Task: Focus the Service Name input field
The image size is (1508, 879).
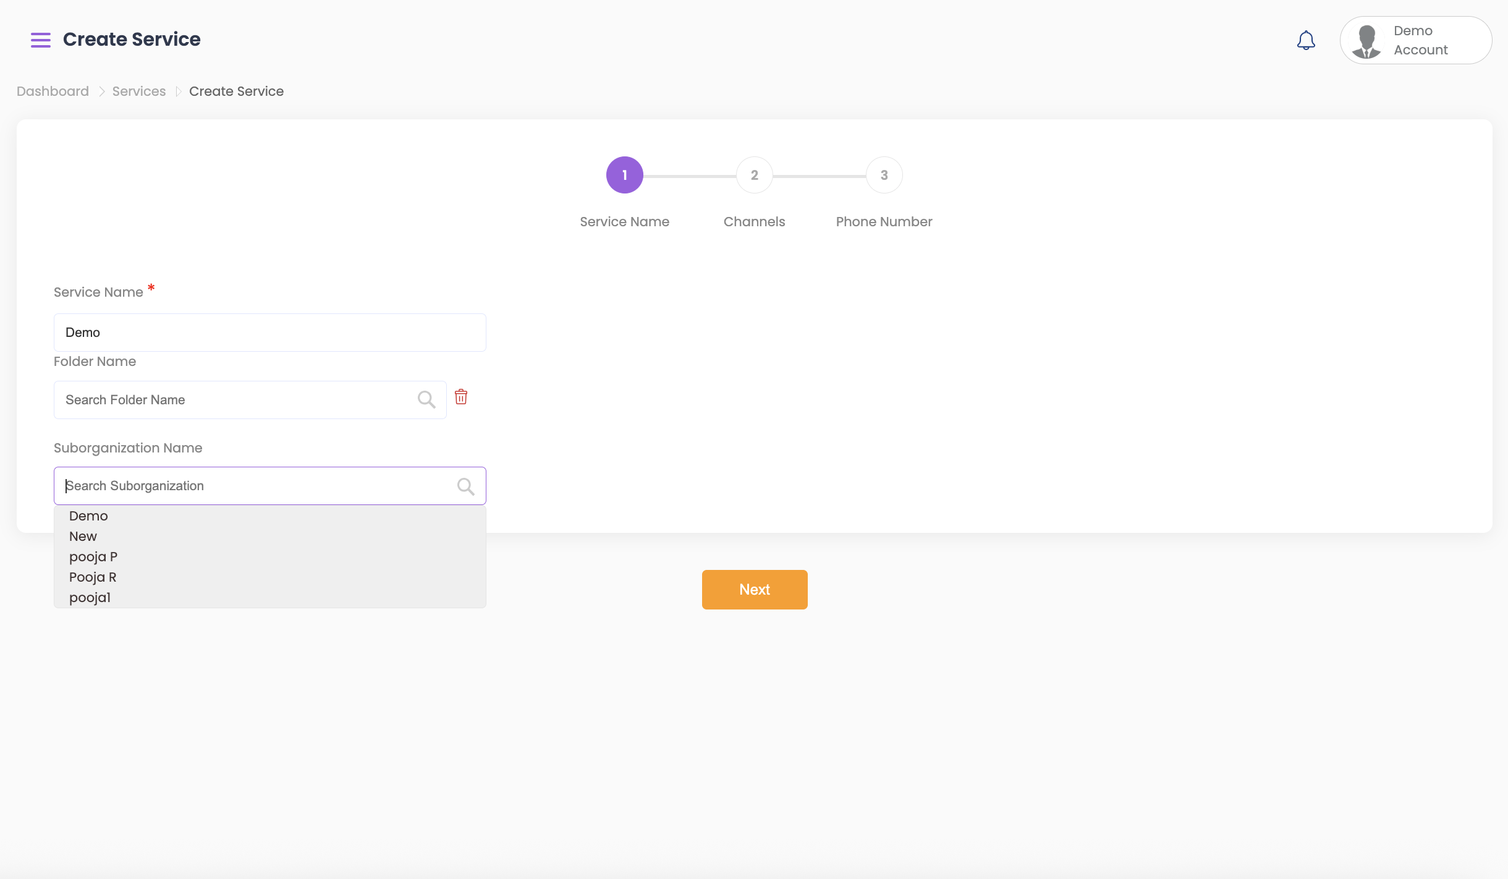Action: pos(269,333)
